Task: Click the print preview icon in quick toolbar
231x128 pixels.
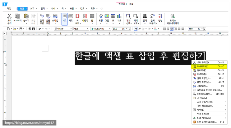Action: 34,29
